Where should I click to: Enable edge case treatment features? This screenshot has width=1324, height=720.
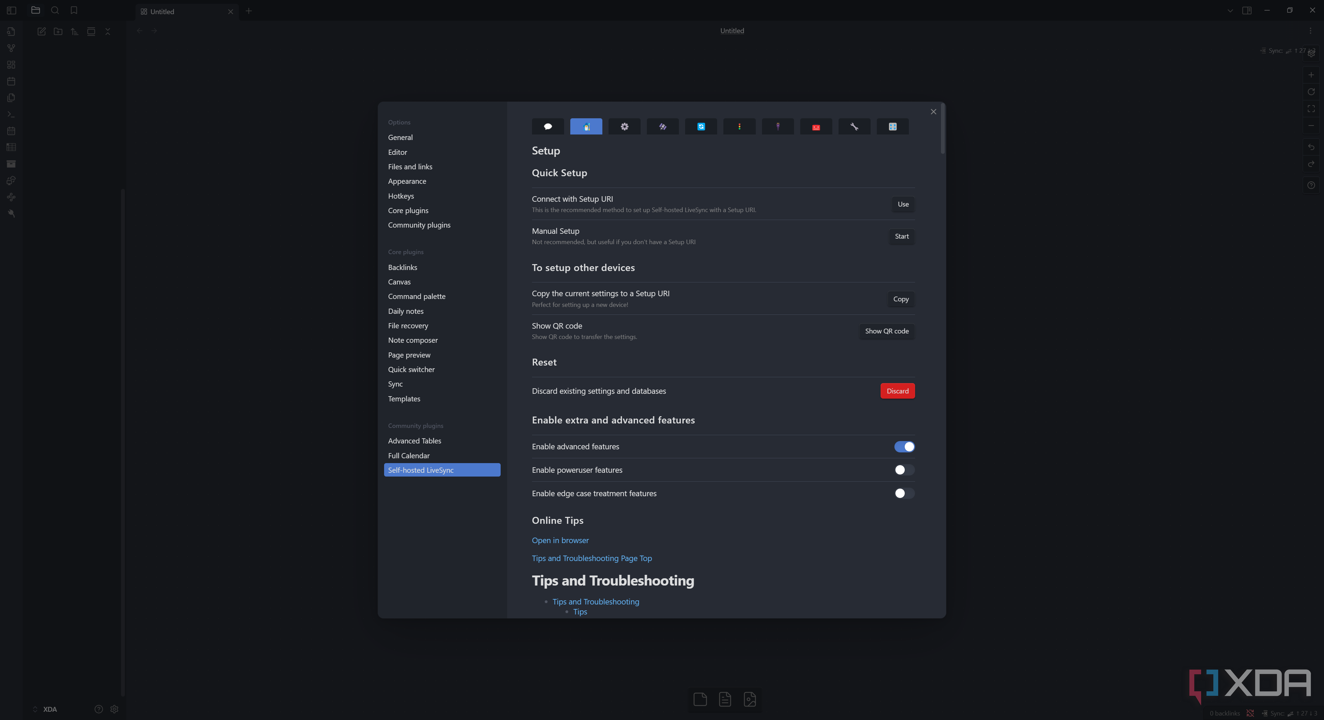[x=904, y=493]
